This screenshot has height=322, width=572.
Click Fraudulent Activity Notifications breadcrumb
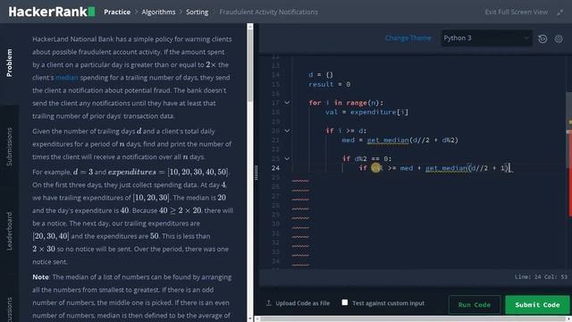[x=268, y=12]
